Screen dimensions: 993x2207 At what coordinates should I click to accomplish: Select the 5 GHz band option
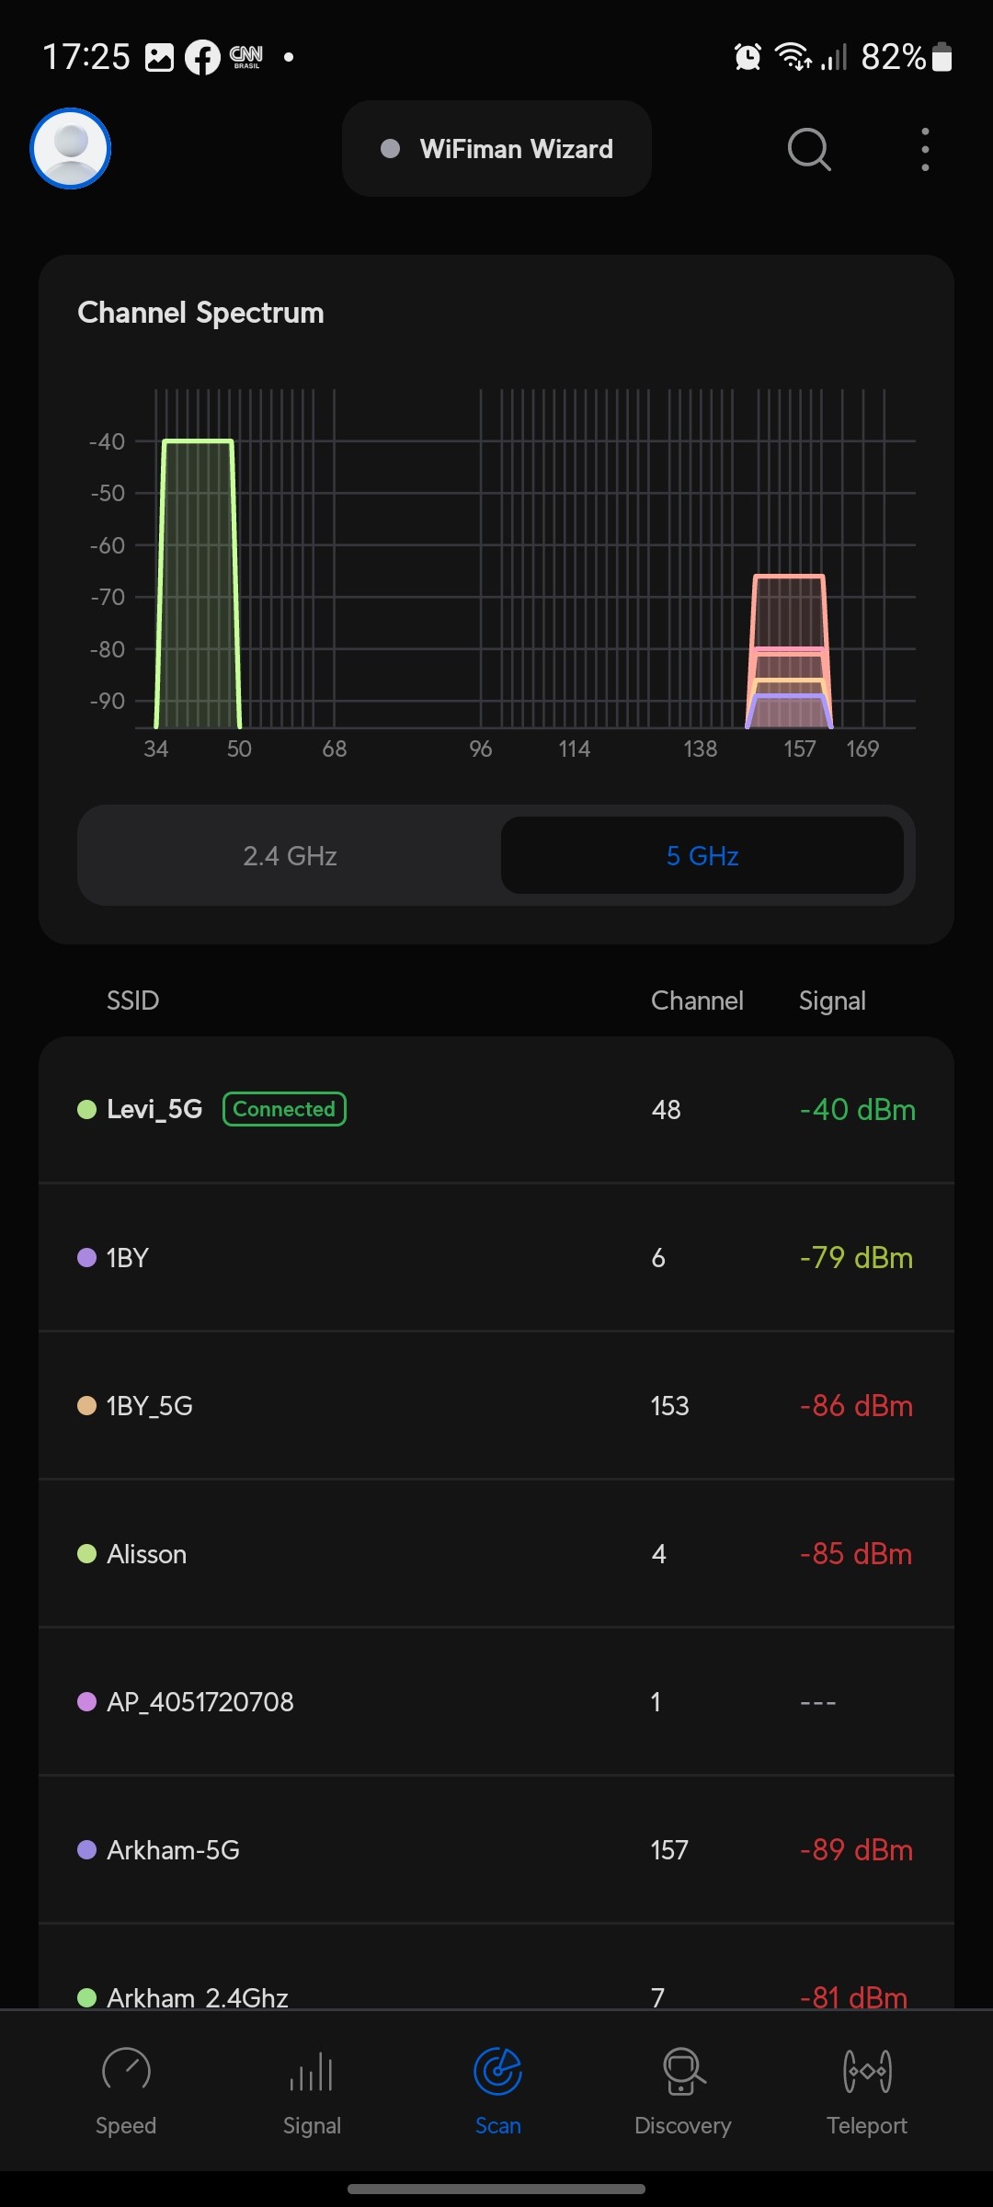click(702, 856)
